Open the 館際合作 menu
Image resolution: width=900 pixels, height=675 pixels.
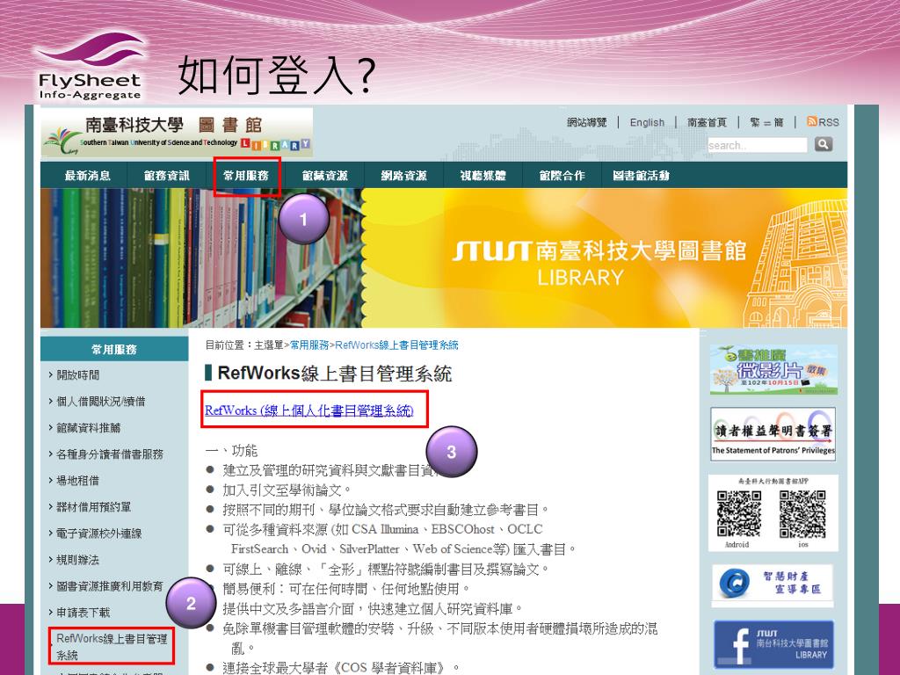pyautogui.click(x=562, y=176)
